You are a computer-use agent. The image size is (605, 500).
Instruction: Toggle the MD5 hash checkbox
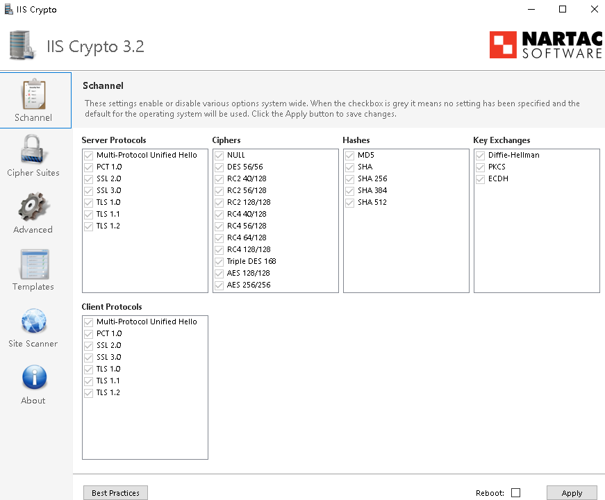349,156
